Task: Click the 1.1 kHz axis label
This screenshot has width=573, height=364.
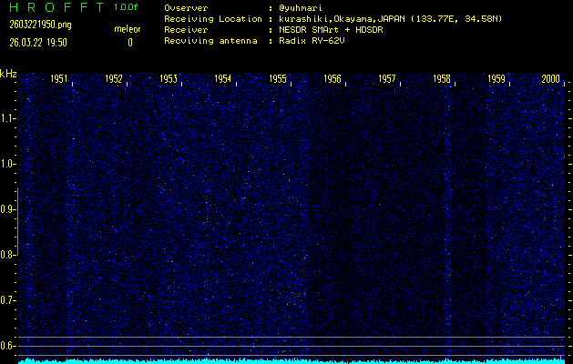Action: (x=7, y=118)
